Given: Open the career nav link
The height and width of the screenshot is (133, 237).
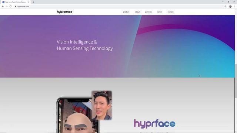Looking at the screenshot, I should point(160,12).
